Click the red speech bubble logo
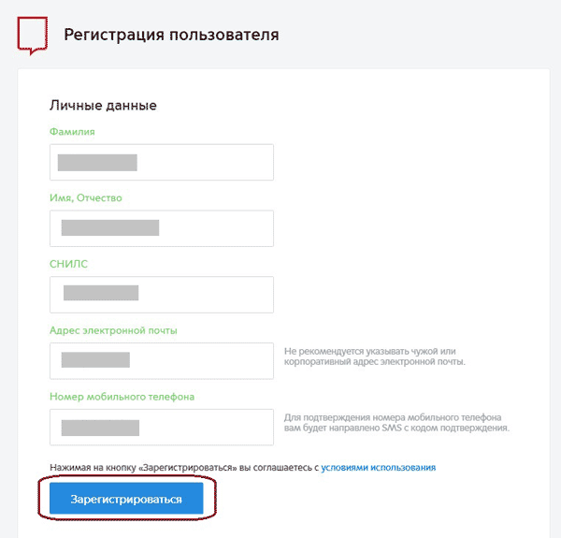 pyautogui.click(x=32, y=35)
